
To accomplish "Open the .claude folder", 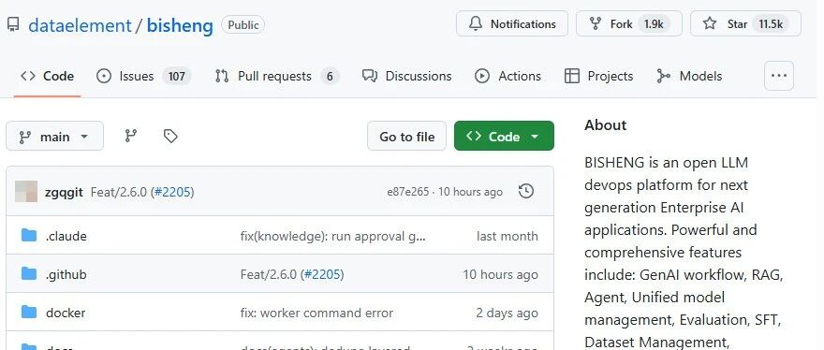I will point(66,236).
